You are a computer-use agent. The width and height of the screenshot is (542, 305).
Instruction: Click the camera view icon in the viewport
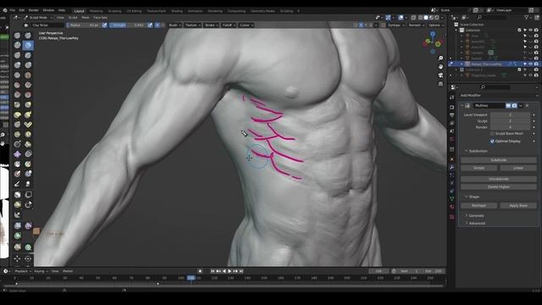coord(440,75)
